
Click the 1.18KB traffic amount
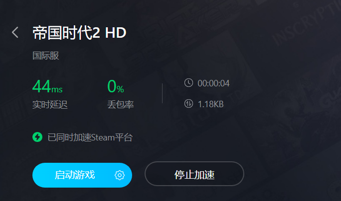(x=210, y=104)
